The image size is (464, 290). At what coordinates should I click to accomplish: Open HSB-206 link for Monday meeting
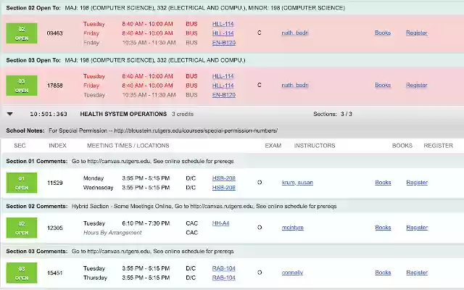(x=224, y=178)
